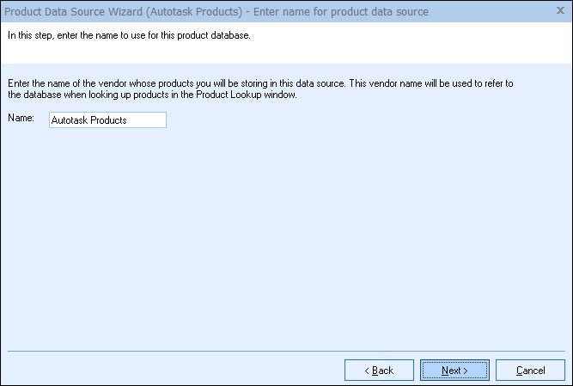This screenshot has height=386, width=573.
Task: Click the "In this step" header instruction
Action: [129, 37]
